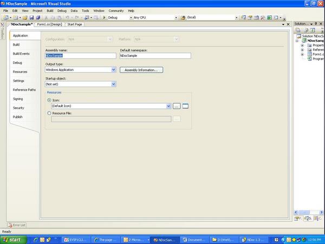Image resolution: width=325 pixels, height=244 pixels.
Task: Open the Toolbox icon in the toolbar
Action: pyautogui.click(x=263, y=18)
